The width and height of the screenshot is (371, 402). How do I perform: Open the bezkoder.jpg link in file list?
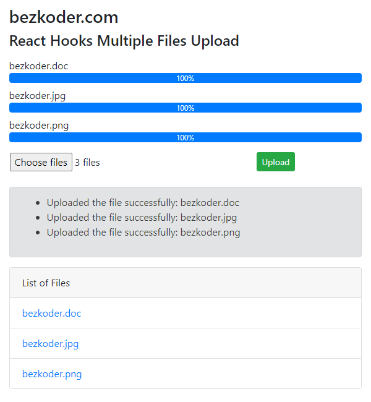click(50, 343)
